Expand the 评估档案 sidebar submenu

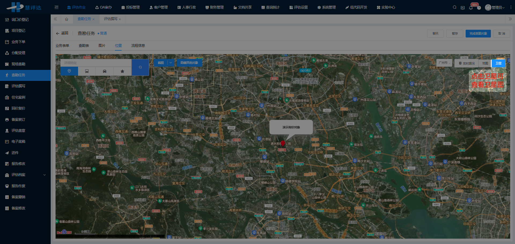point(45,175)
